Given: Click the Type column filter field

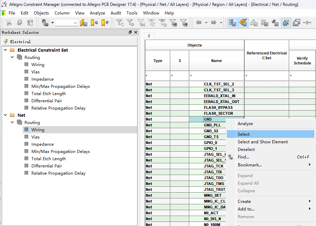Looking at the screenshot, I should 157,76.
